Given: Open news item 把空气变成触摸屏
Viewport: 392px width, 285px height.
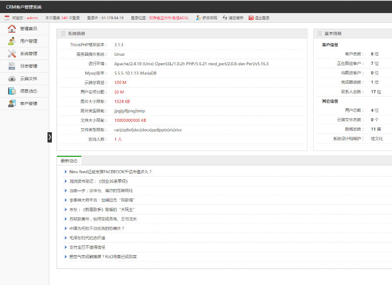Looking at the screenshot, I should pyautogui.click(x=103, y=257).
